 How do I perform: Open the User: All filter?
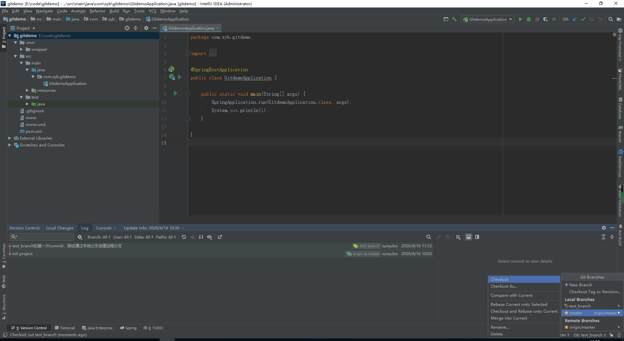pyautogui.click(x=122, y=237)
